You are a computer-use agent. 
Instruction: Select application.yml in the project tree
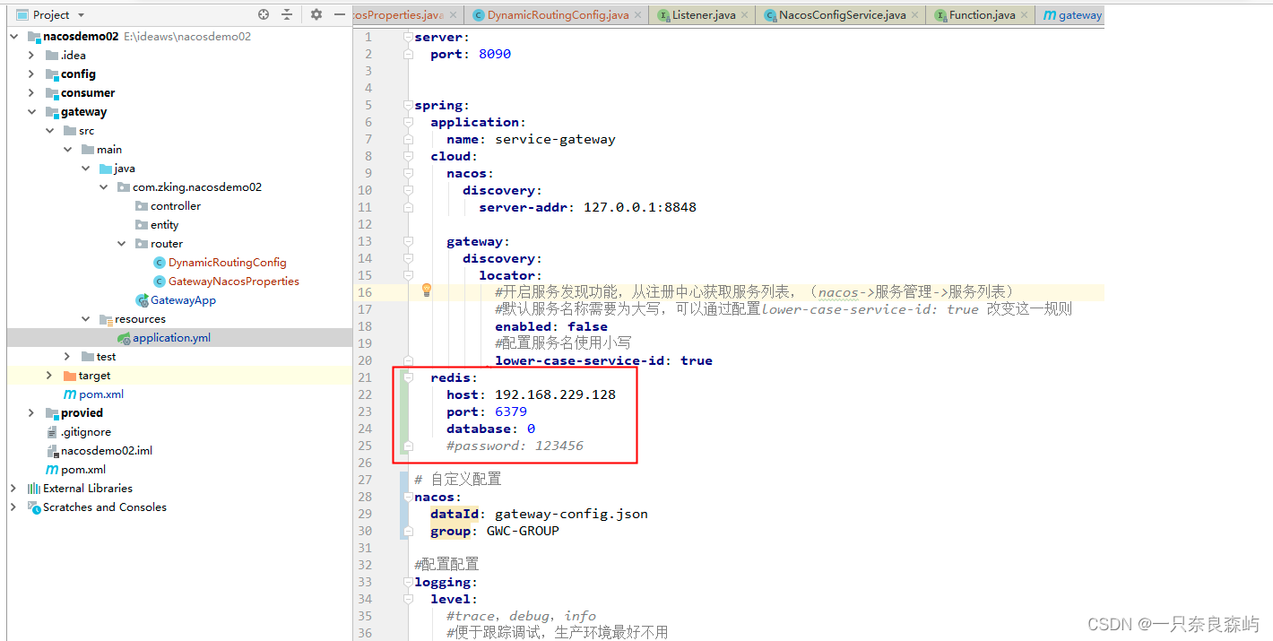pyautogui.click(x=172, y=338)
